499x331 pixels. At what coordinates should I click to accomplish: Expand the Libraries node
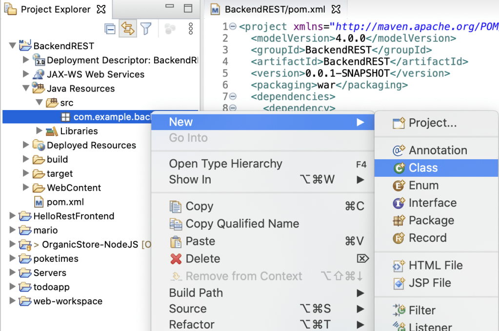40,131
